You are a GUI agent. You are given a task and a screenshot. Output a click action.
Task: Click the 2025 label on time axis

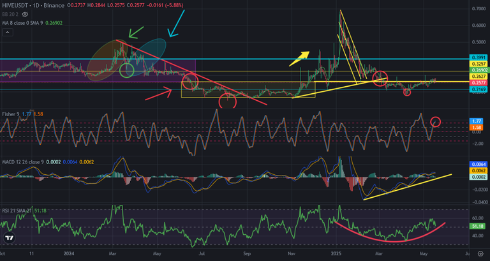pos(336,253)
